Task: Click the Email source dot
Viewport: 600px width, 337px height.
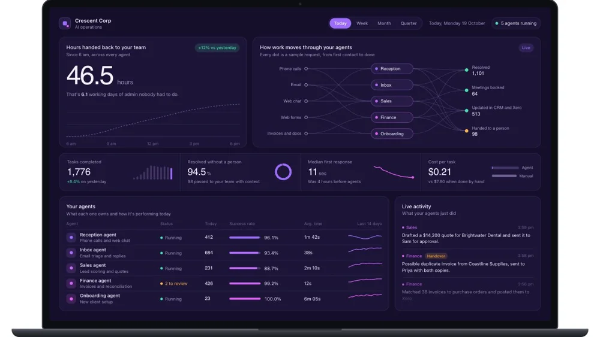Action: click(x=306, y=85)
